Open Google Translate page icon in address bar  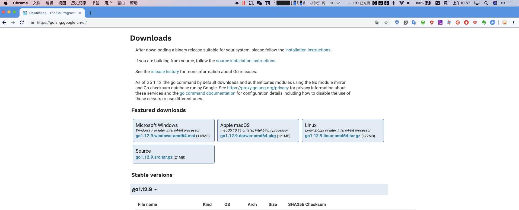pos(377,22)
